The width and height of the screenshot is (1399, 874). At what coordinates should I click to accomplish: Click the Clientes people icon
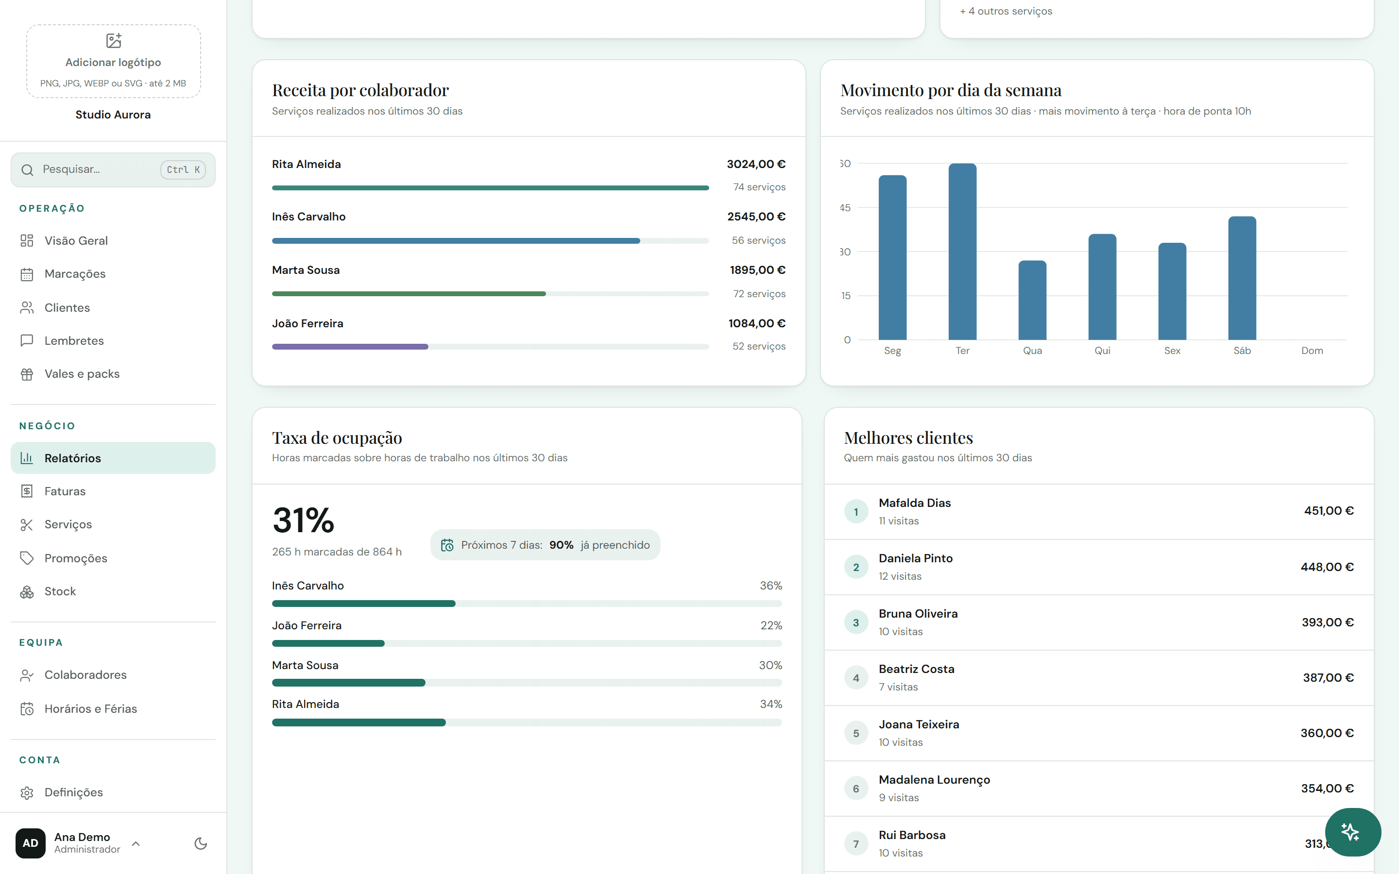[x=27, y=307]
